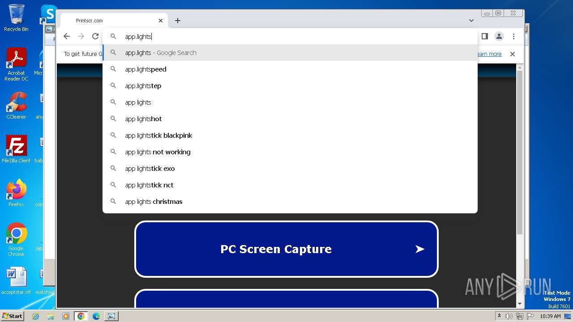Pick the 'app lights' suggestion
The width and height of the screenshot is (573, 322).
(290, 102)
